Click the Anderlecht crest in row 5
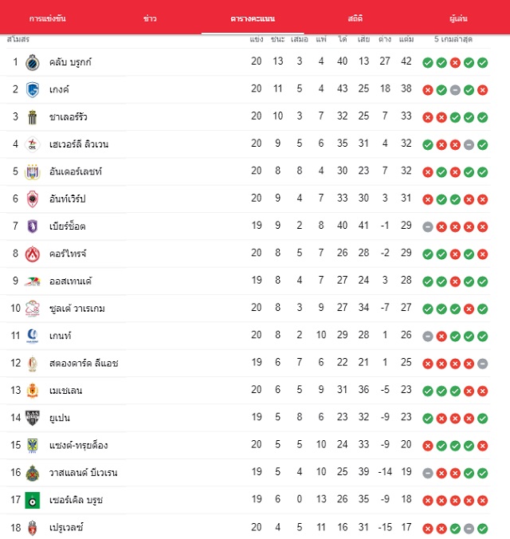 (x=33, y=172)
